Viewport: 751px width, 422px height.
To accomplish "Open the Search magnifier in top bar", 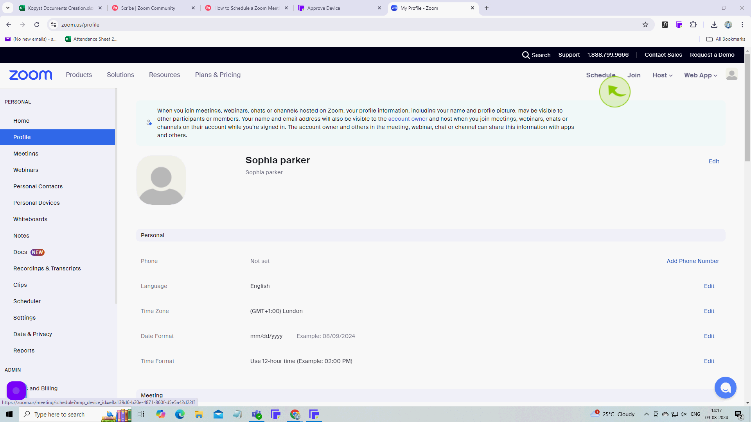I will pos(526,55).
